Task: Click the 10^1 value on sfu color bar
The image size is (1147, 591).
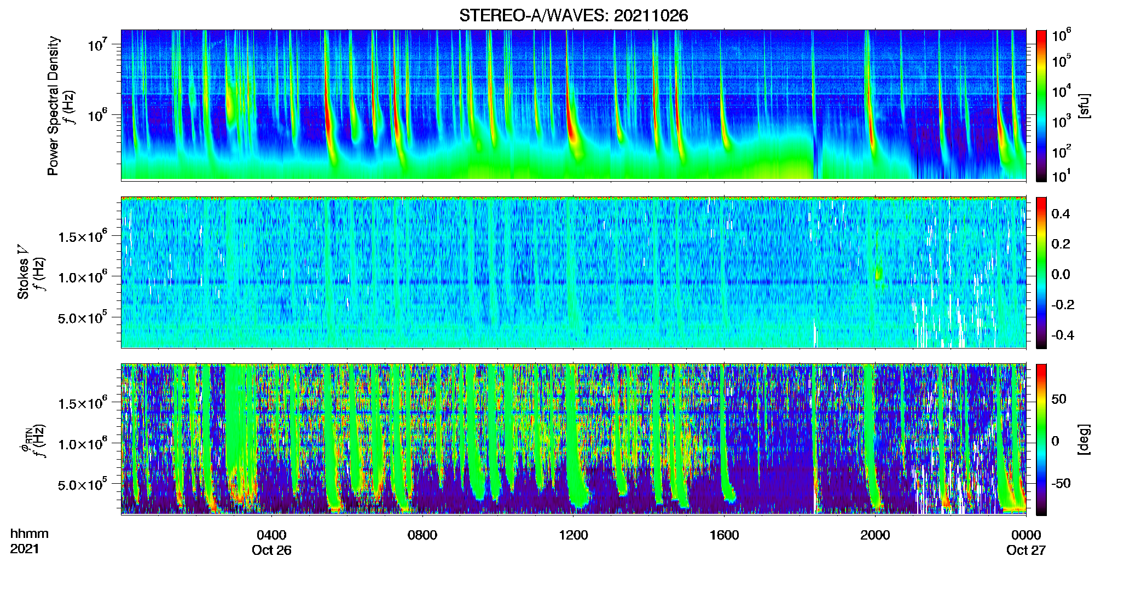Action: click(1062, 176)
